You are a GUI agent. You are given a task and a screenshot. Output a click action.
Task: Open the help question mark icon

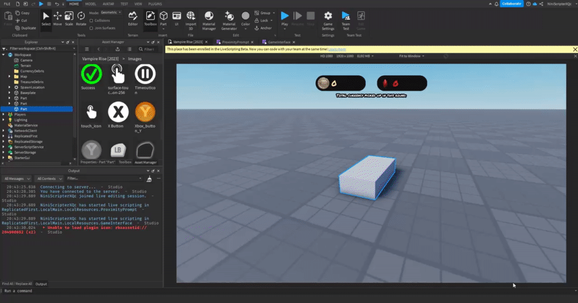click(528, 4)
